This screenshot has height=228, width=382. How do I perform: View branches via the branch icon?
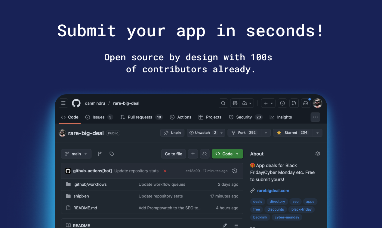(x=100, y=154)
